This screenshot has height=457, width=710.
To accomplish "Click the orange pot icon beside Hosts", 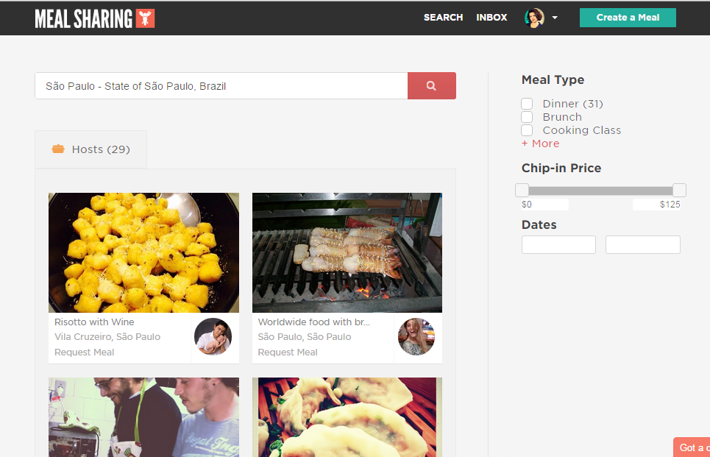I will click(58, 149).
